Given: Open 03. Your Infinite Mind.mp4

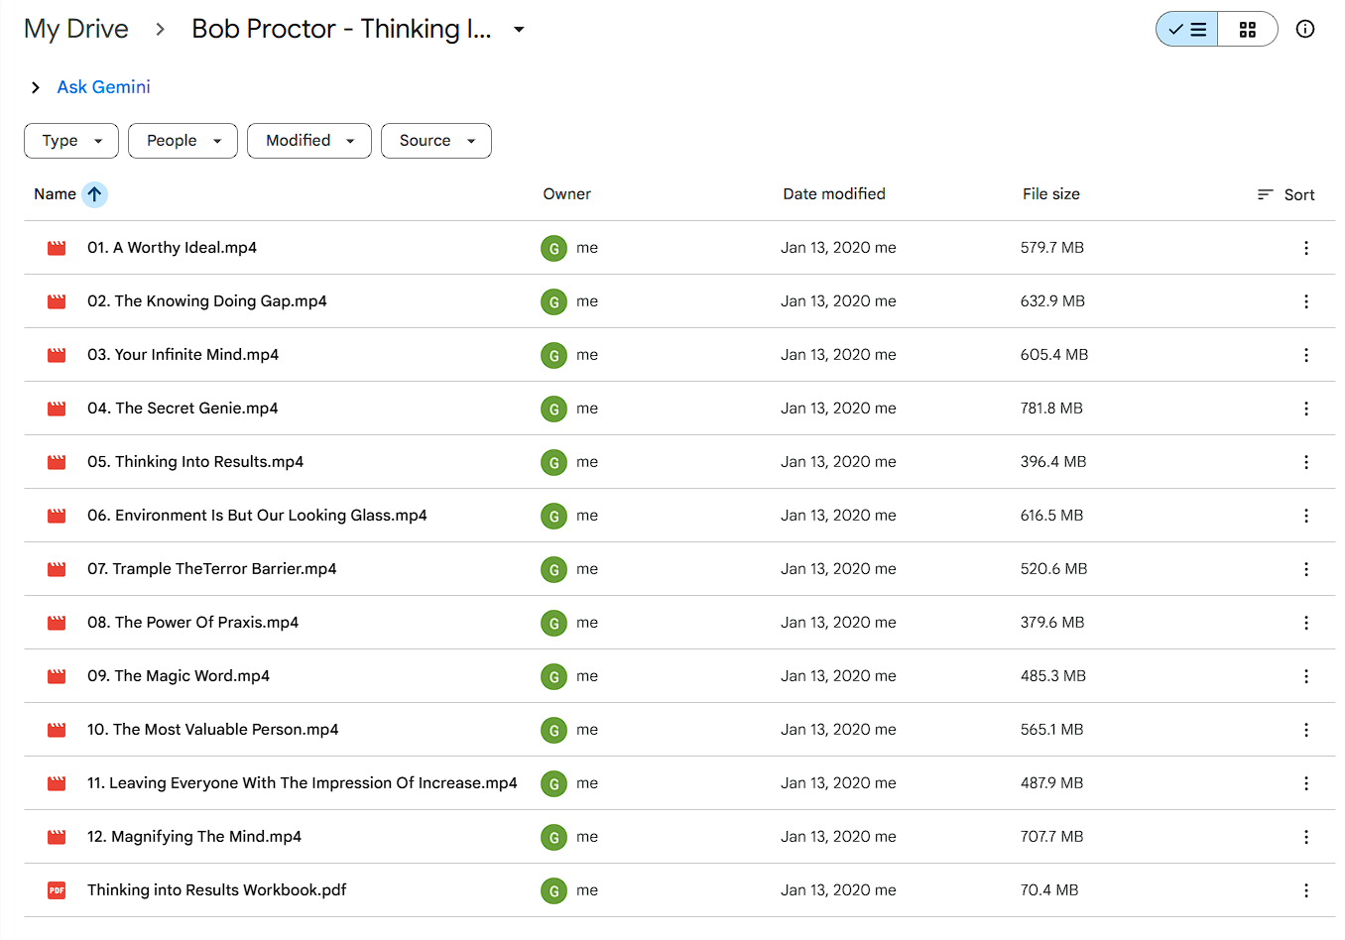Looking at the screenshot, I should tap(183, 355).
